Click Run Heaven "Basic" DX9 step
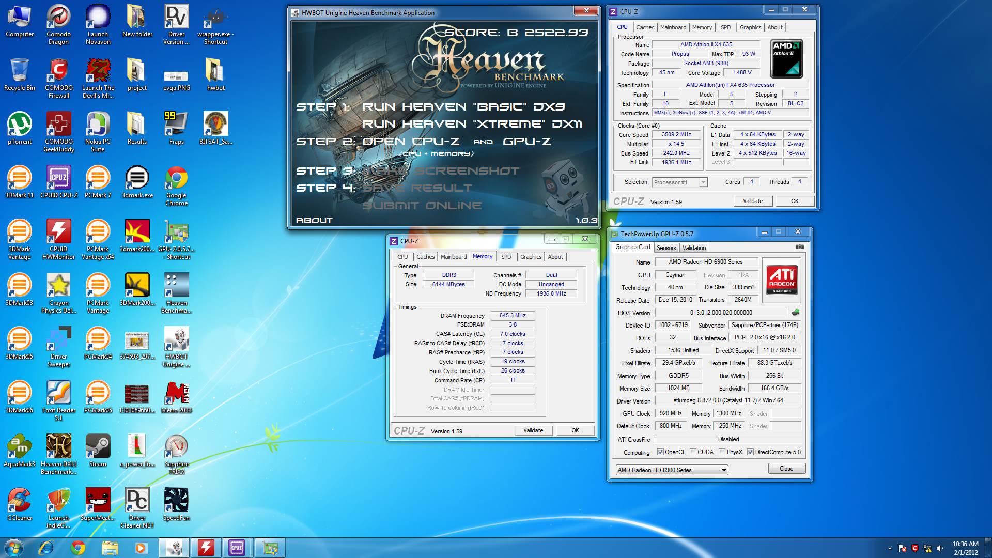Viewport: 992px width, 558px height. click(x=463, y=107)
